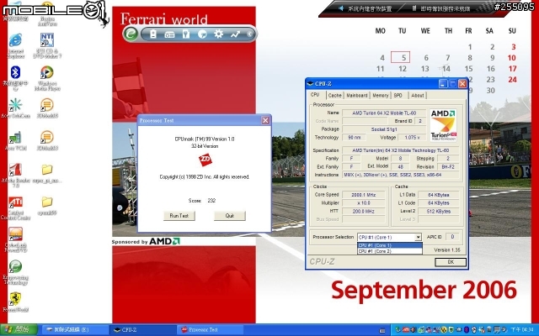
Task: Switch to the Mainboard tab in CPU-Z
Action: pyautogui.click(x=357, y=95)
